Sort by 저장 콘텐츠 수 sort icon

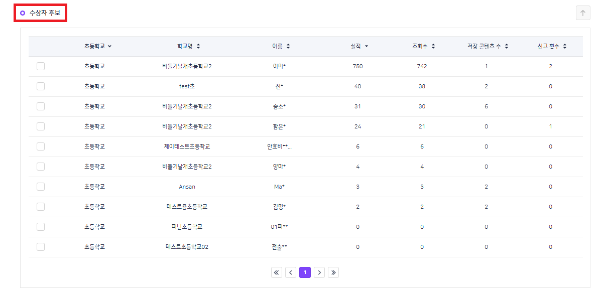pyautogui.click(x=507, y=46)
